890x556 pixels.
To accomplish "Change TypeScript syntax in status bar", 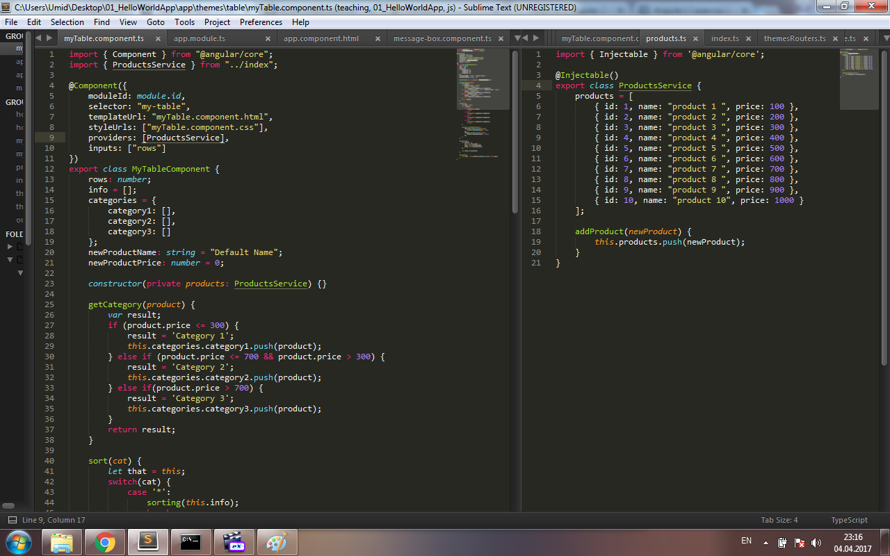I will tap(850, 520).
